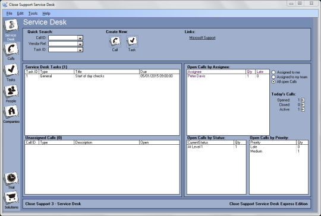Select Assigned to me option
The width and height of the screenshot is (321, 216).
[273, 72]
